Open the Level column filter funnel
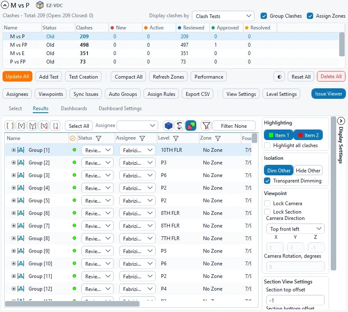348x312 pixels. (176, 138)
